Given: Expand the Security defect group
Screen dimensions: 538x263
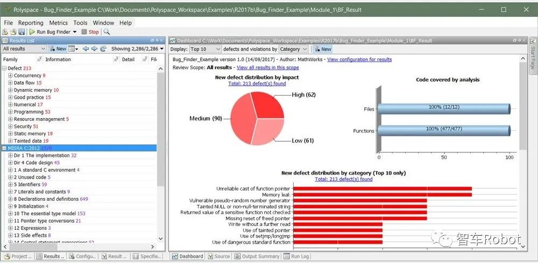Looking at the screenshot, I should pyautogui.click(x=10, y=127).
